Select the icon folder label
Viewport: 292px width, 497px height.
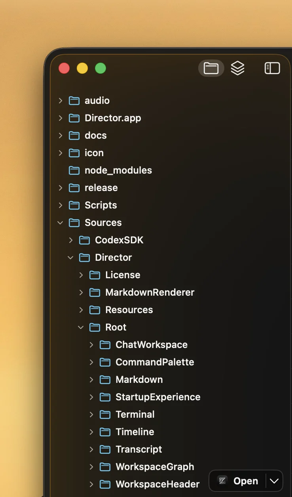click(94, 153)
